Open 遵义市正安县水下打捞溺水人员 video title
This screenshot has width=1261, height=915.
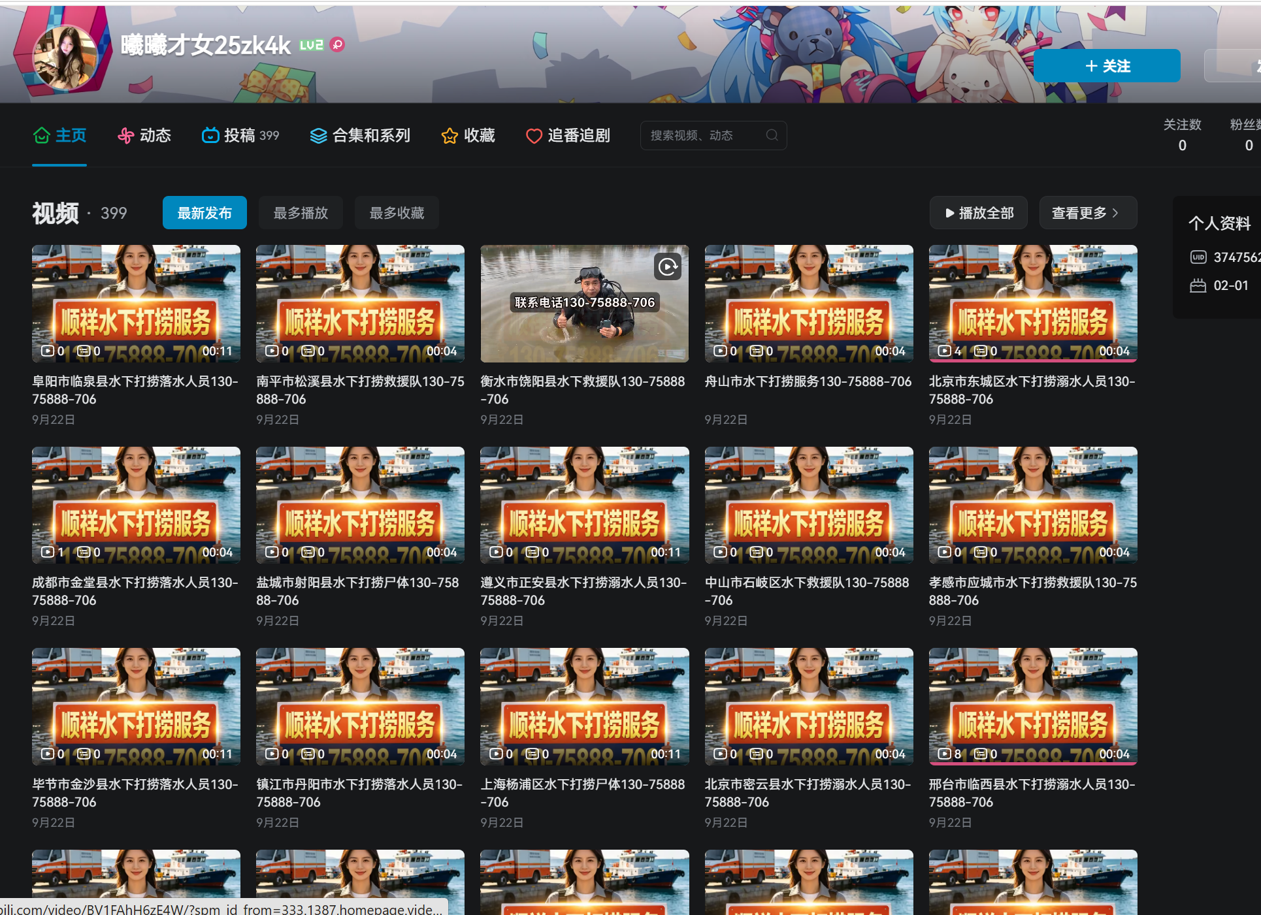[x=583, y=591]
